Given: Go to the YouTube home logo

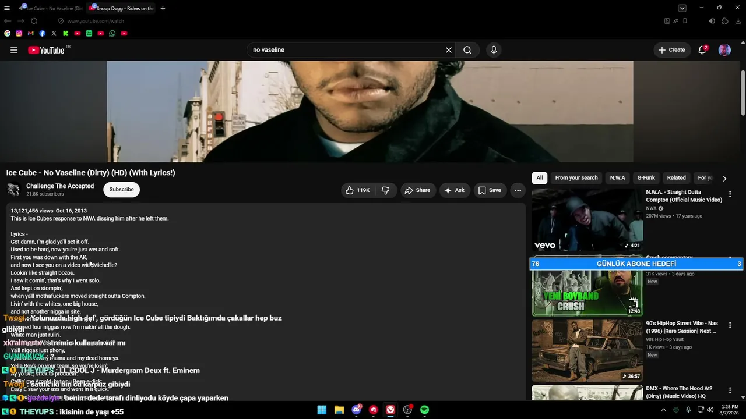Looking at the screenshot, I should [47, 50].
